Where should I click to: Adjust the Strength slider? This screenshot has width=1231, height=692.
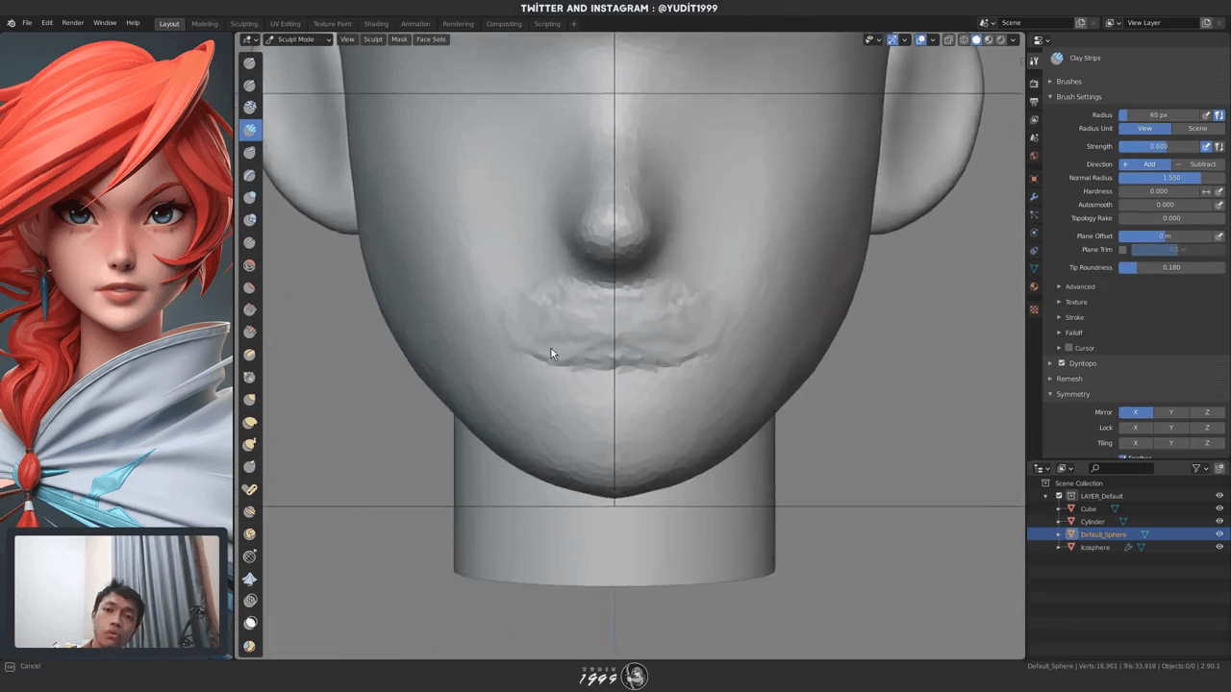coord(1158,147)
